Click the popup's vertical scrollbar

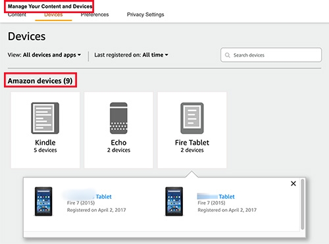(303, 205)
